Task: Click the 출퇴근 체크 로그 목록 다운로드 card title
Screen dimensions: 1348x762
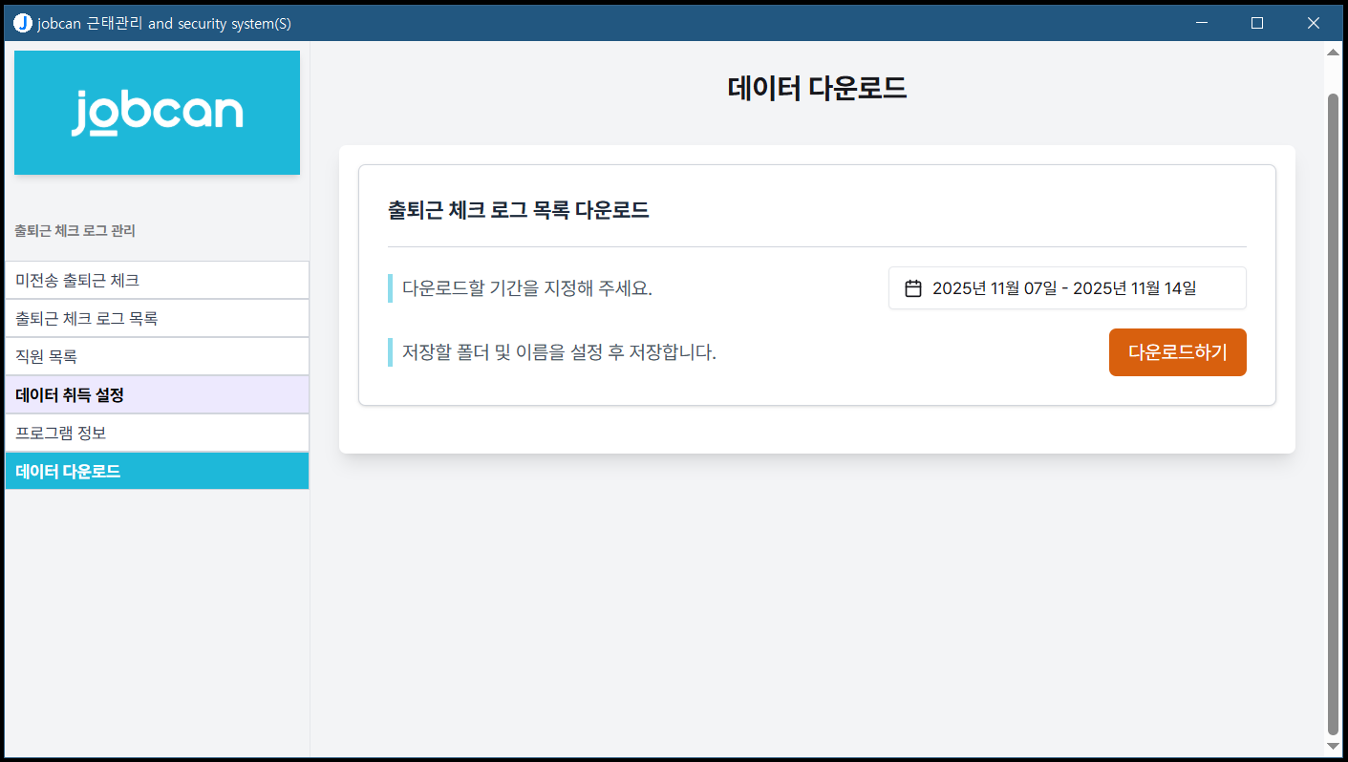Action: point(518,210)
